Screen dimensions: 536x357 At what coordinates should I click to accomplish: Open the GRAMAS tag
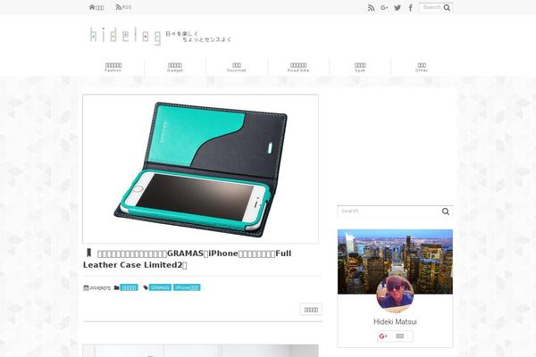tap(160, 287)
